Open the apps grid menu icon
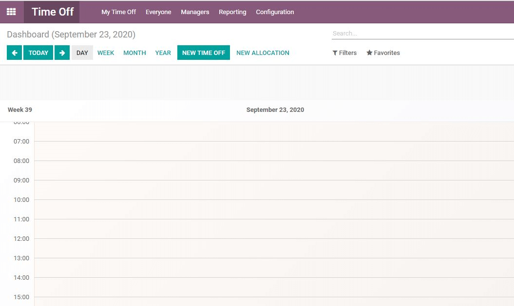The image size is (514, 306). (11, 12)
